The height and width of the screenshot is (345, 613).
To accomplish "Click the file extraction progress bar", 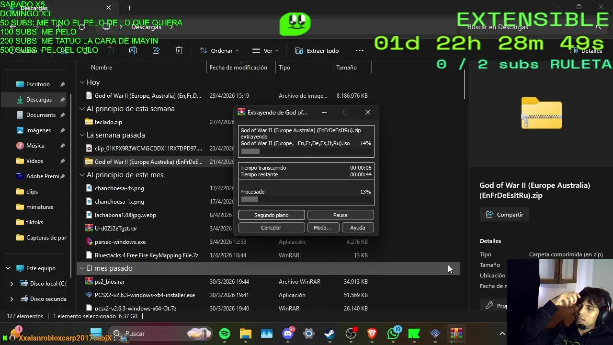I will (306, 151).
